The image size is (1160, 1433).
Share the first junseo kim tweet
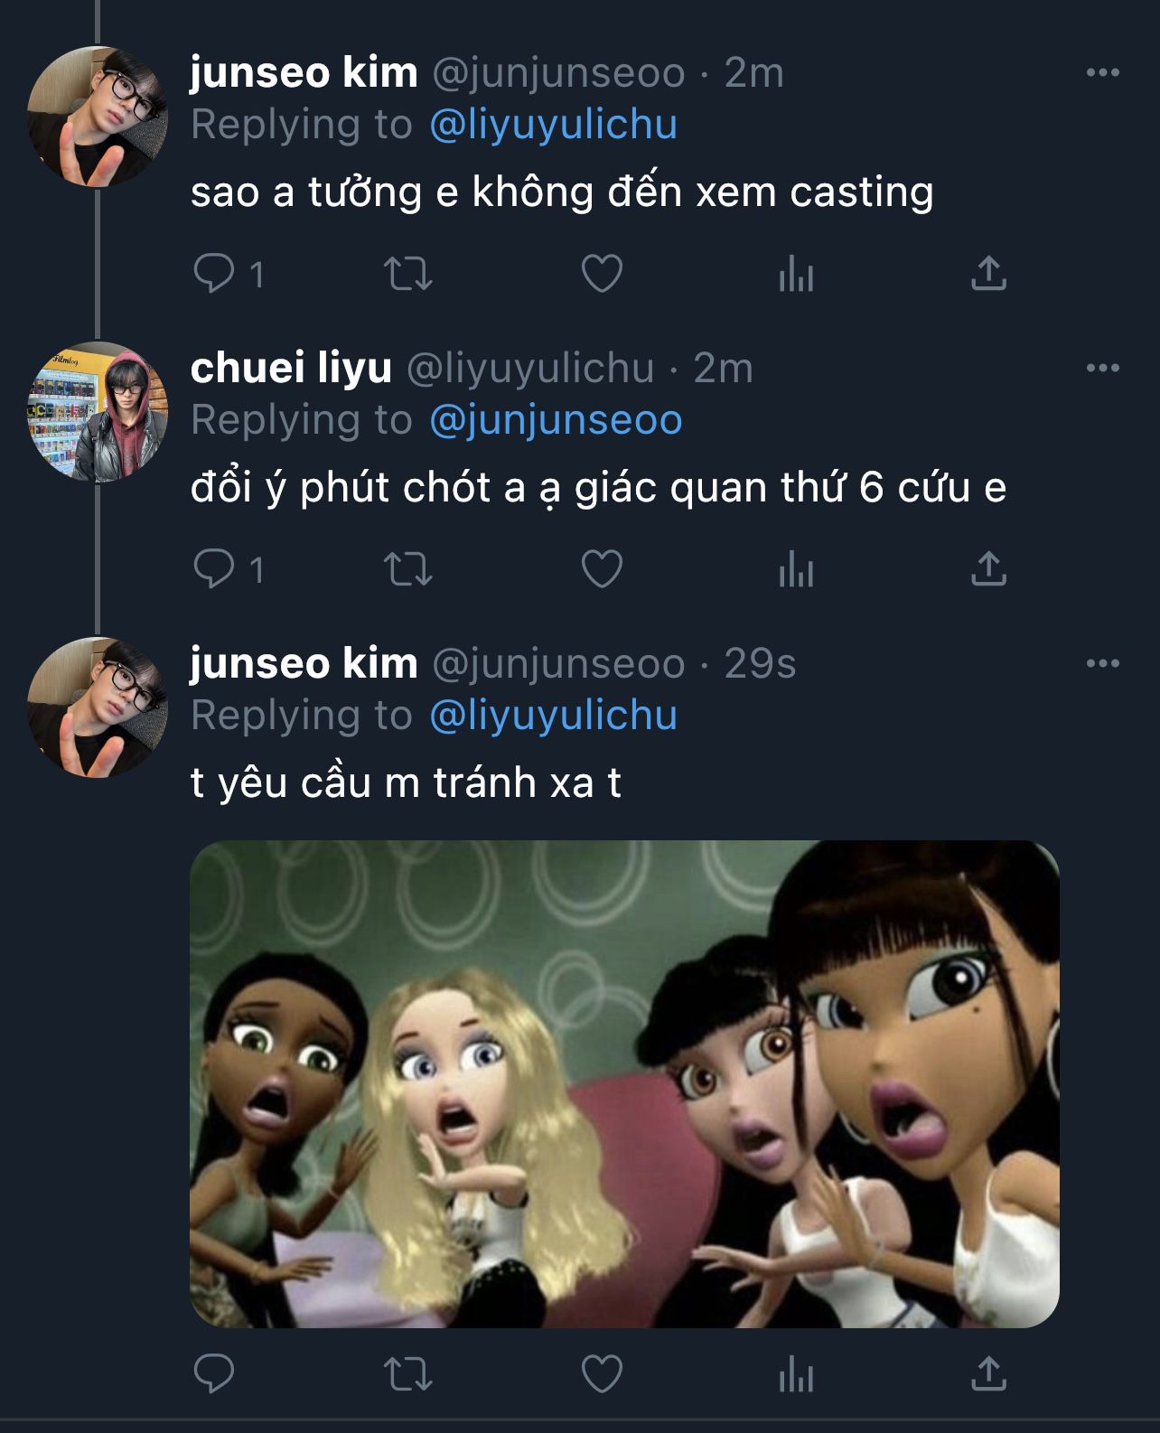[x=988, y=273]
